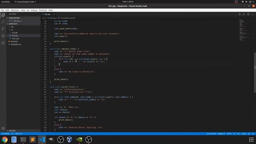
Task: Open the Selection menu
Action: coord(15,10)
